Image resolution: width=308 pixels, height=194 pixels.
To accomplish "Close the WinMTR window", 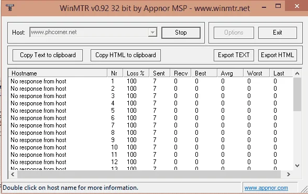I will pos(297,6).
